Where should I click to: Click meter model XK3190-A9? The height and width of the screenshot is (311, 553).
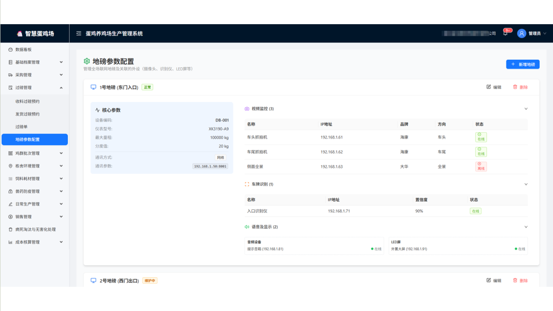218,129
